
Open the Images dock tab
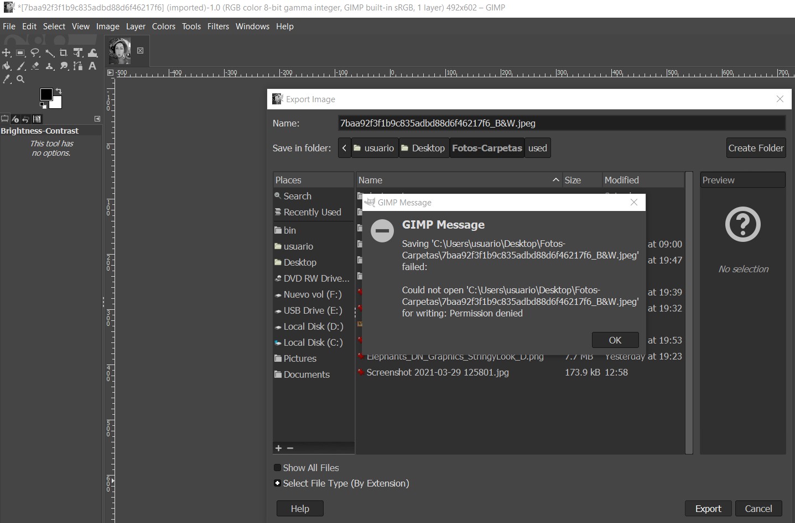pos(37,119)
